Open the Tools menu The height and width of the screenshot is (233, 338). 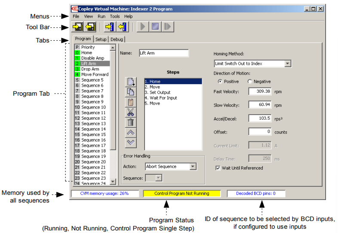click(115, 16)
